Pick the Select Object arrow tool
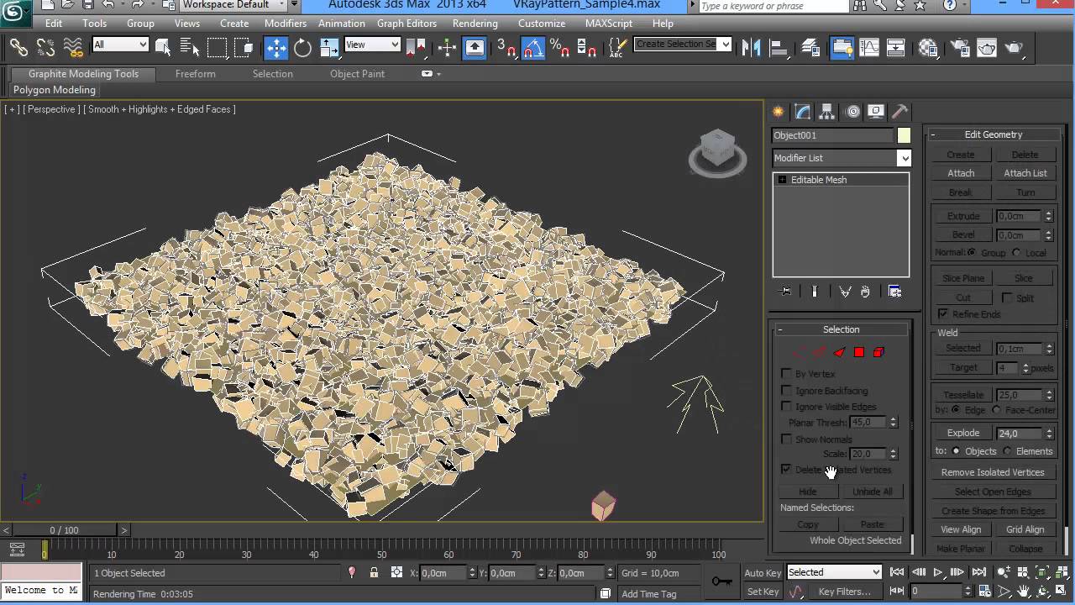1075x605 pixels. [163, 47]
